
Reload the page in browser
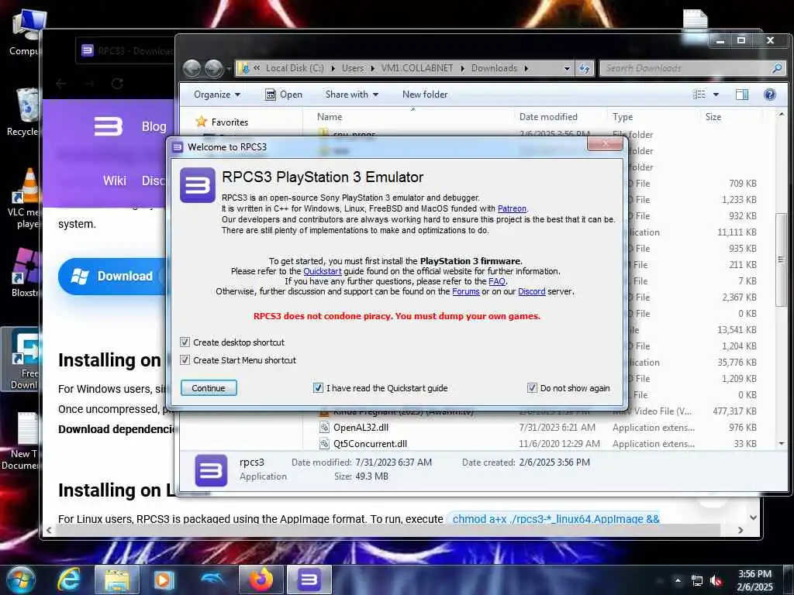point(117,84)
